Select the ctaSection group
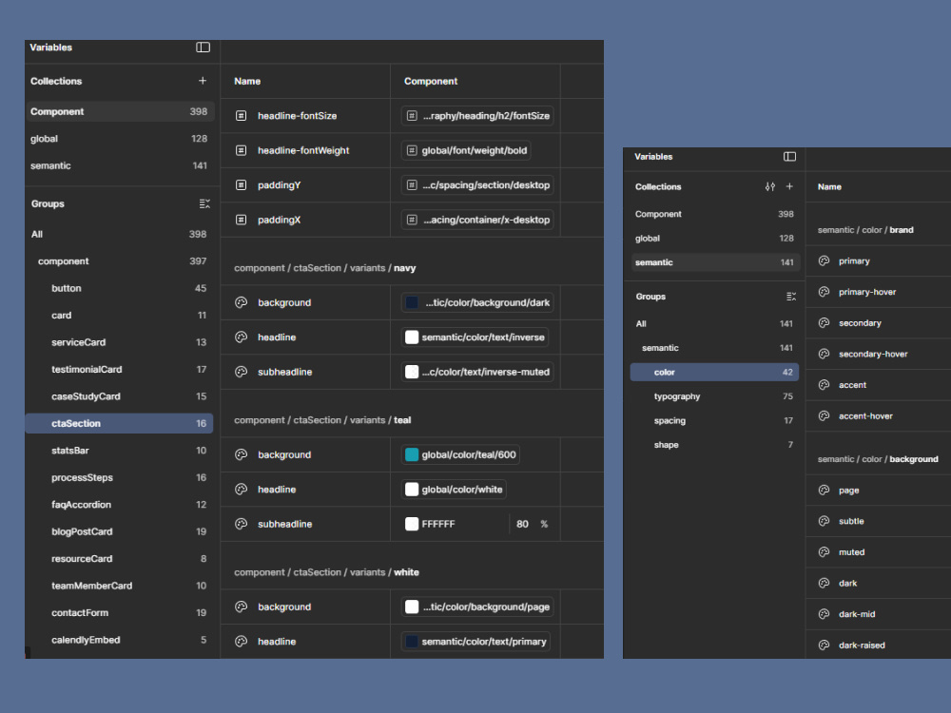 click(120, 423)
